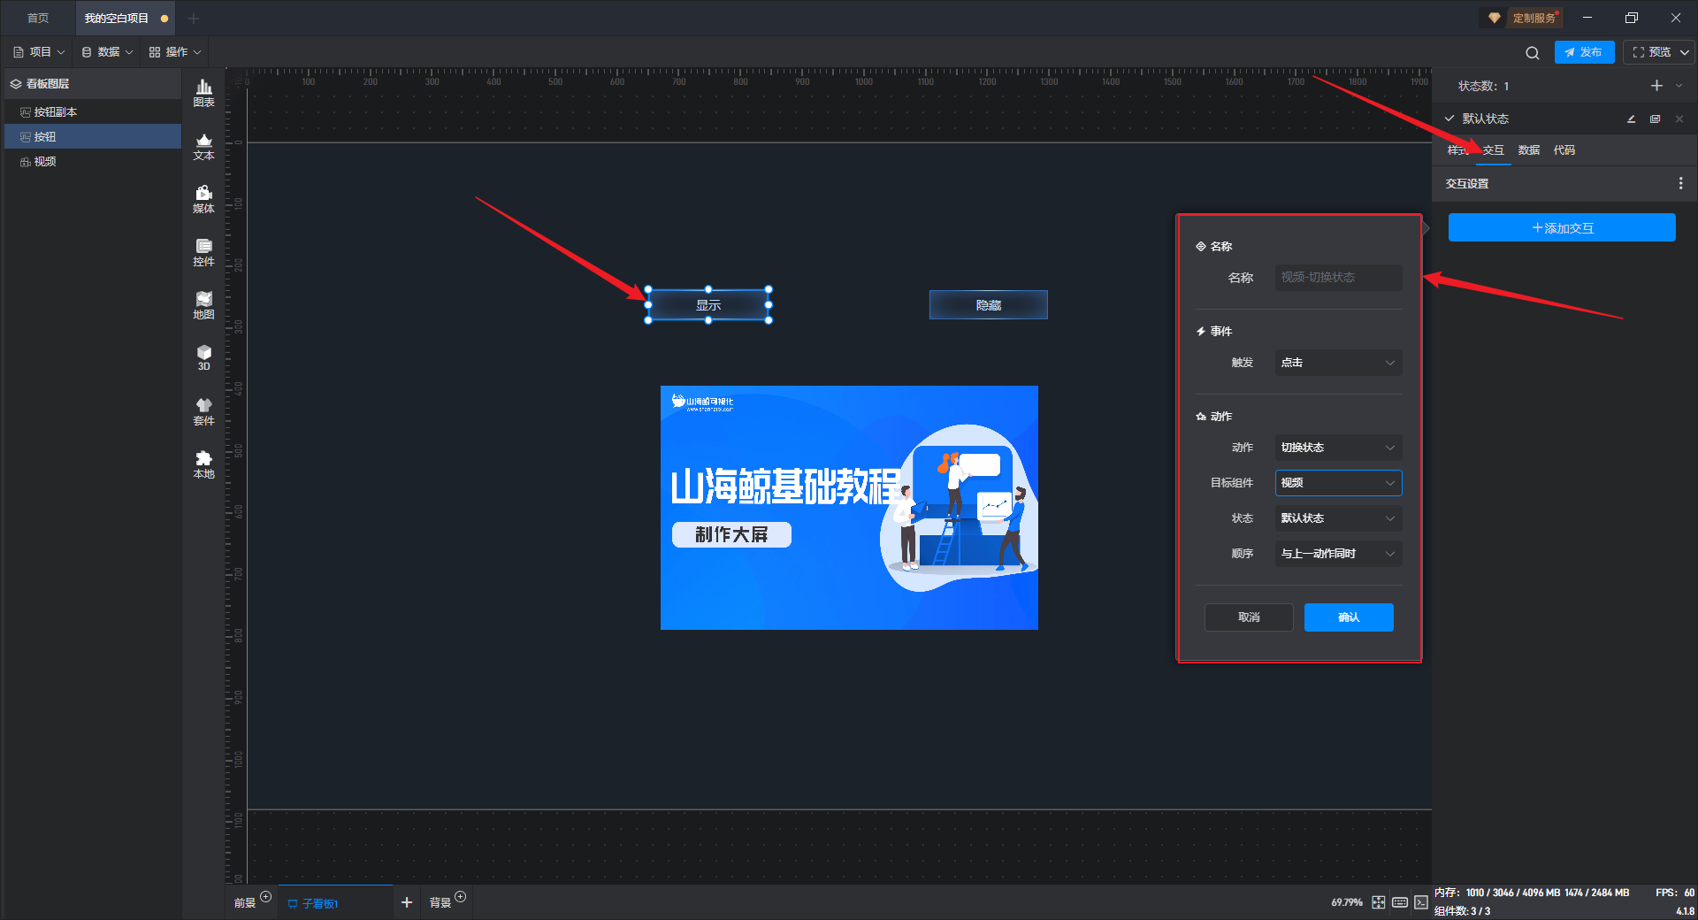Click the 确认 confirm button
The height and width of the screenshot is (920, 1698).
(x=1349, y=617)
